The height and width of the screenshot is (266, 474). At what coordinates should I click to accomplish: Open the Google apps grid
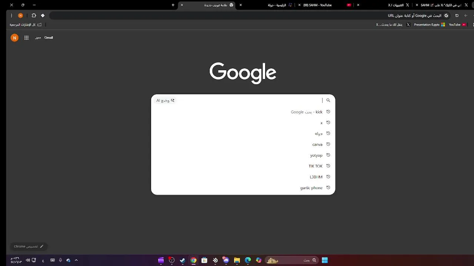click(26, 38)
